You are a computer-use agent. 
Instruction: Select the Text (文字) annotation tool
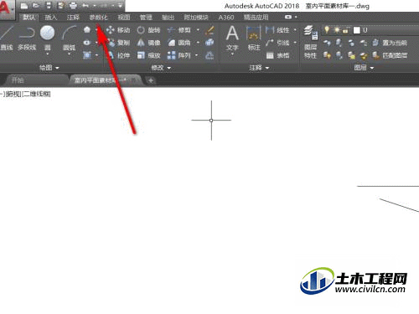click(x=232, y=39)
